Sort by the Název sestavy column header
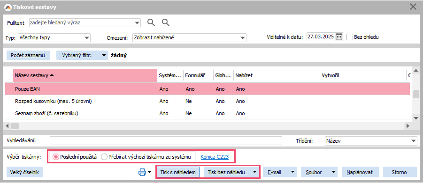 point(85,76)
